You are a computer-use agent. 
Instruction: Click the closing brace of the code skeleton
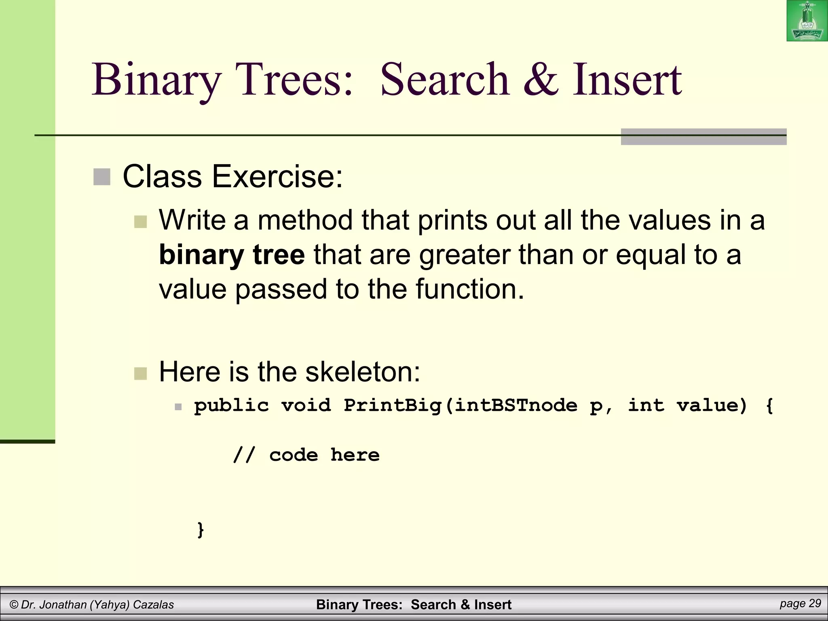click(201, 530)
